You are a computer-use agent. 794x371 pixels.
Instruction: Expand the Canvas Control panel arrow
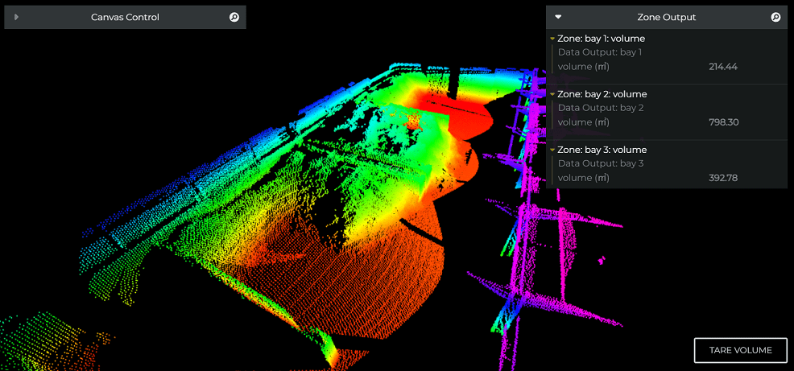pos(16,17)
